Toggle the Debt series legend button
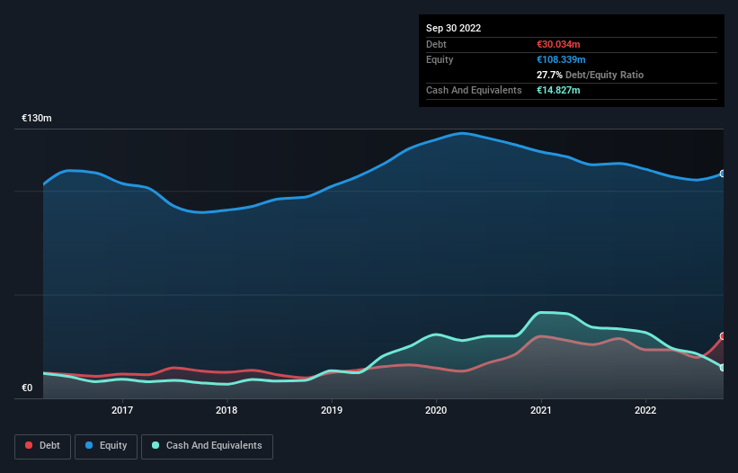Viewport: 738px width, 473px height. pos(42,446)
